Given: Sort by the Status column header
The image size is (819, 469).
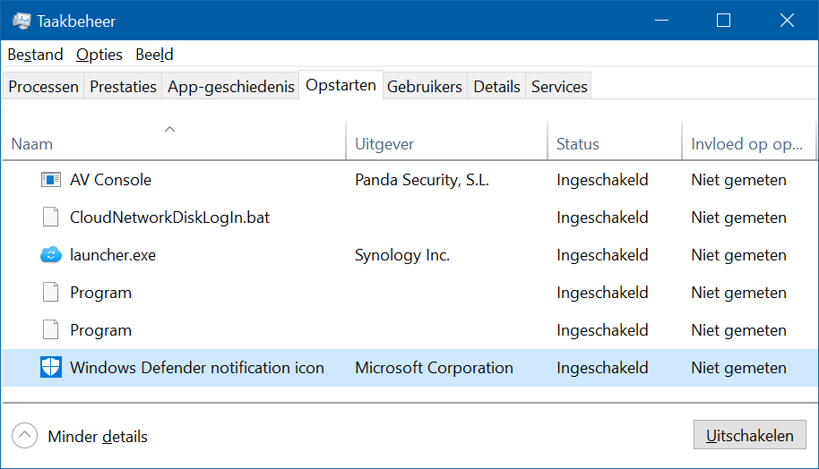Looking at the screenshot, I should tap(615, 141).
